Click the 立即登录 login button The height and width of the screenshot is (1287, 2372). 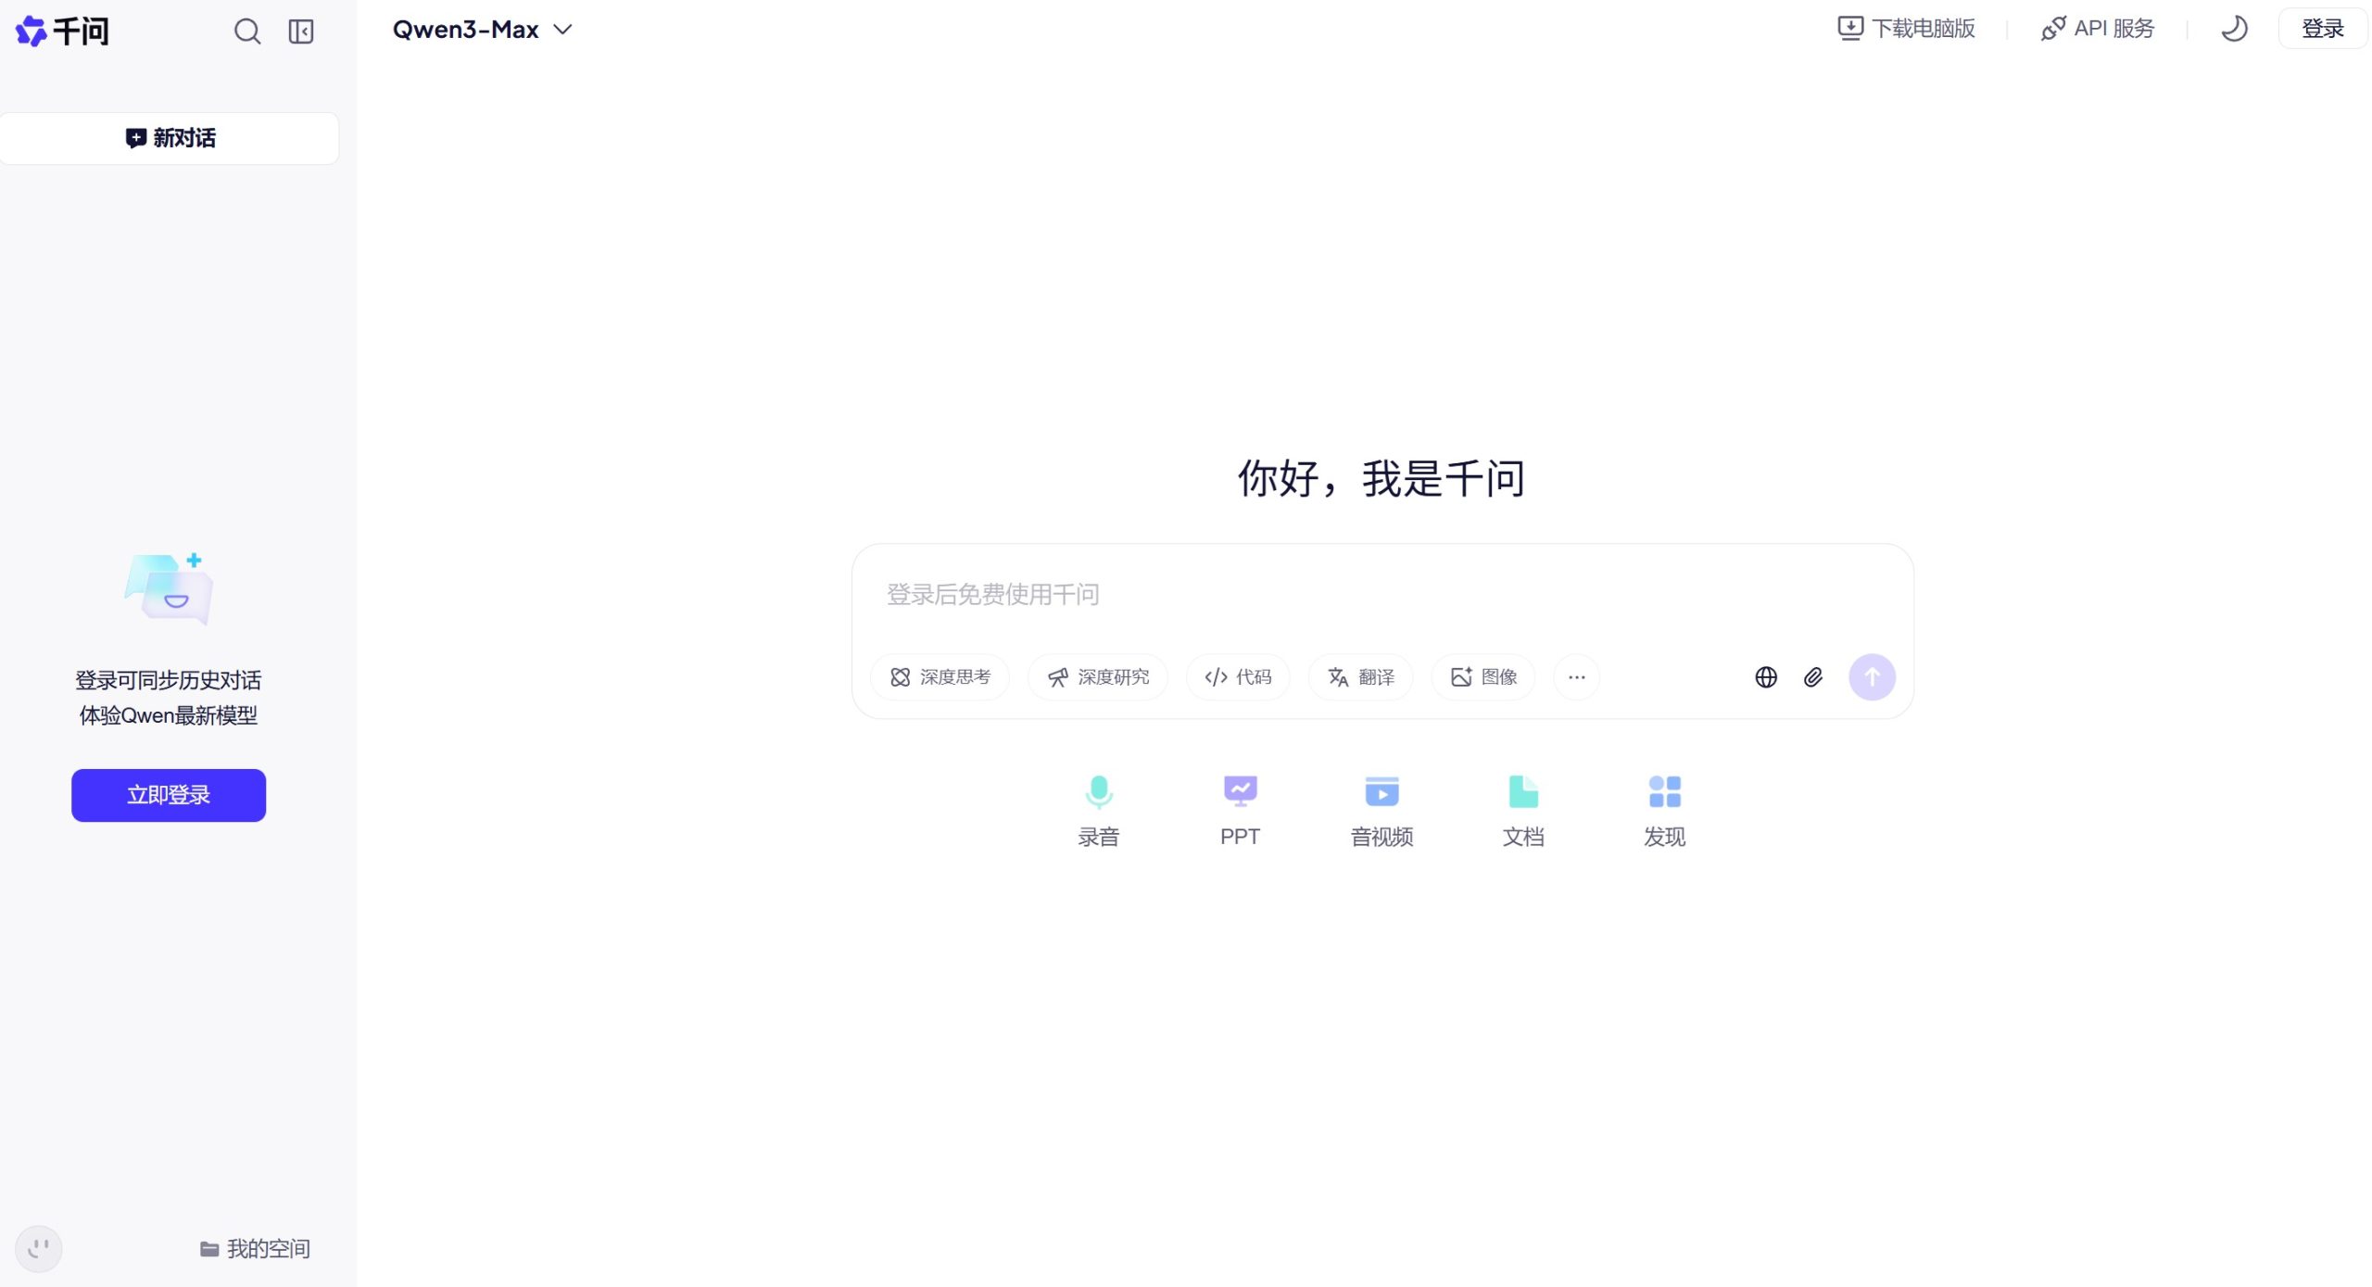[168, 794]
